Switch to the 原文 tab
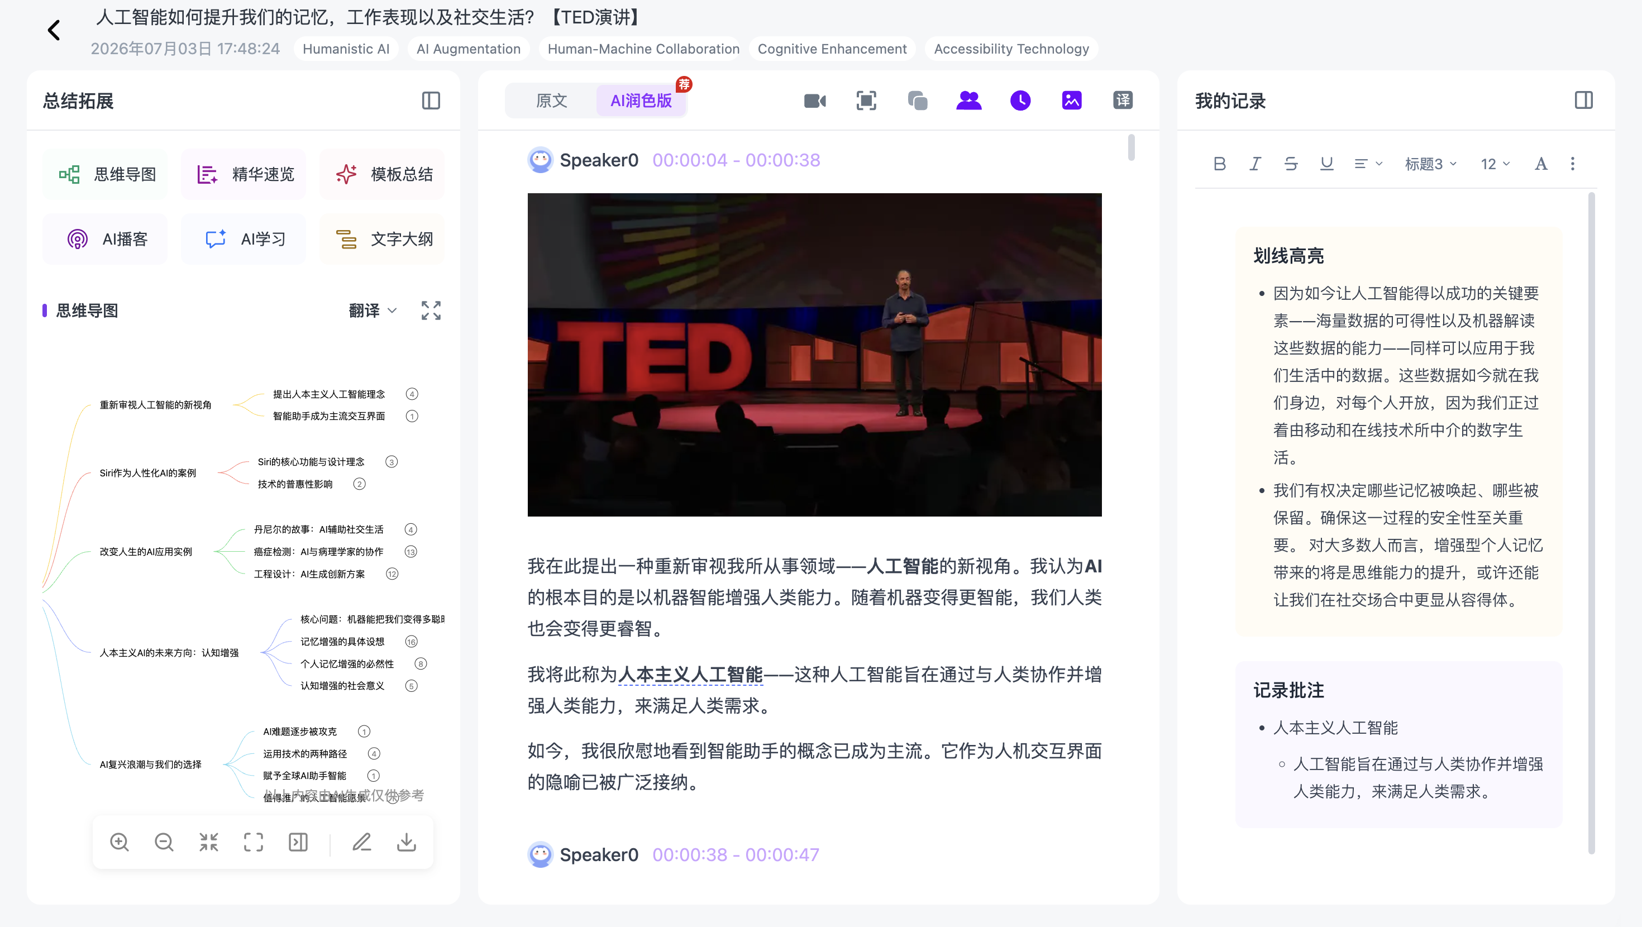Viewport: 1642px width, 927px height. point(551,101)
